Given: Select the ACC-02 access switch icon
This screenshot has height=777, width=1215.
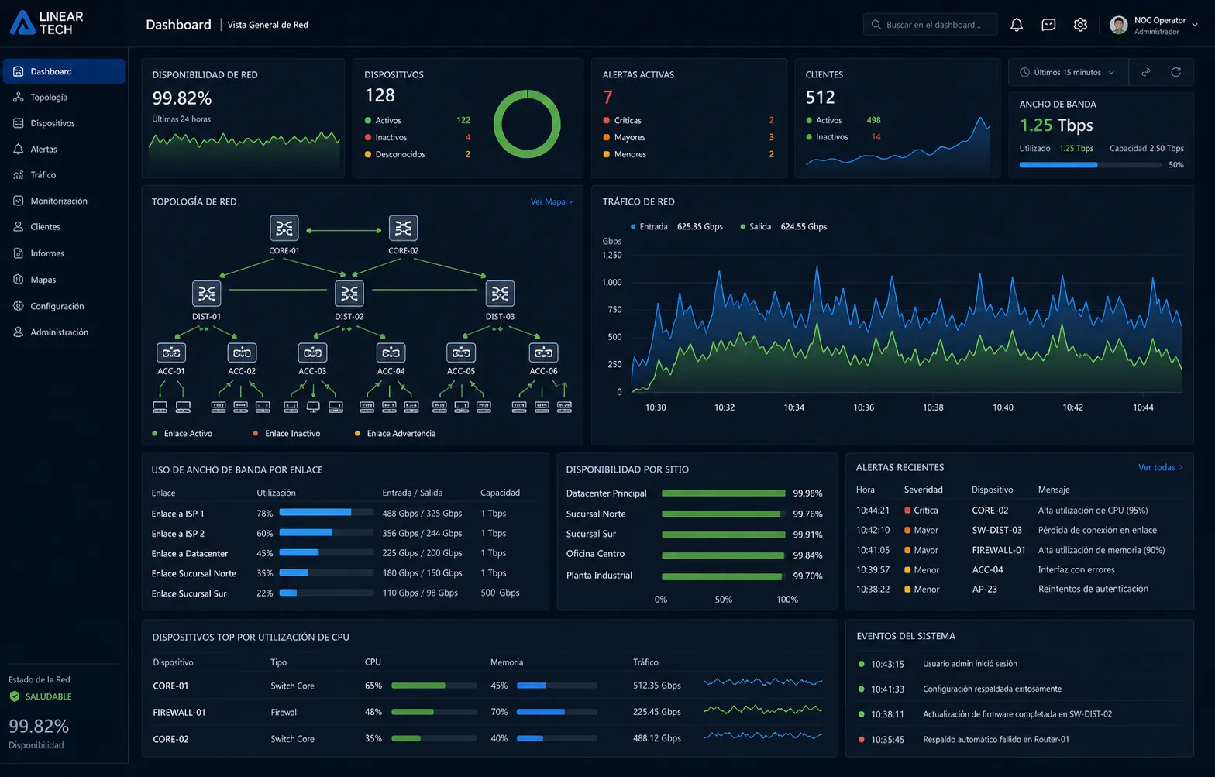Looking at the screenshot, I should pos(242,352).
